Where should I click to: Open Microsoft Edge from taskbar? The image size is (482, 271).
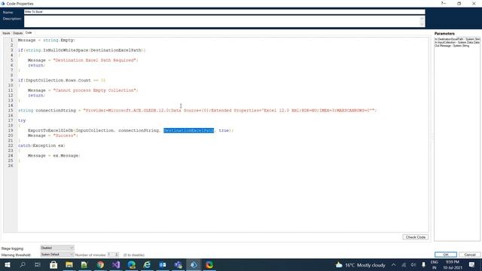click(132, 264)
